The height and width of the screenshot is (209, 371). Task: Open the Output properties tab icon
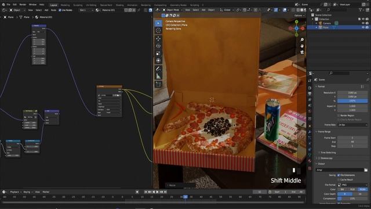310,94
